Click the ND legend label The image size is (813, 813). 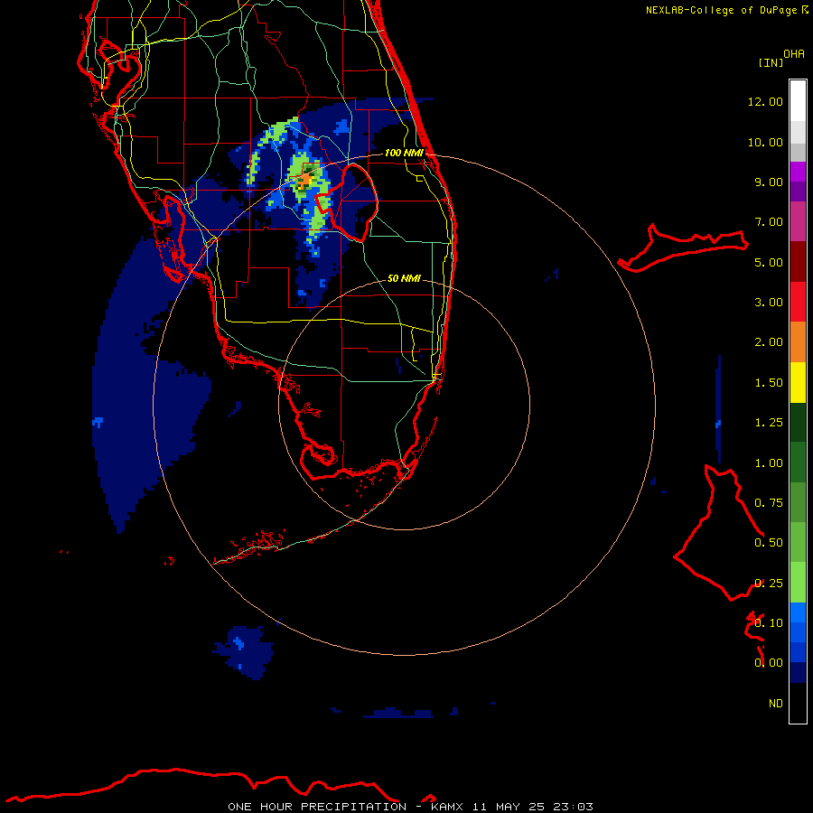point(776,704)
